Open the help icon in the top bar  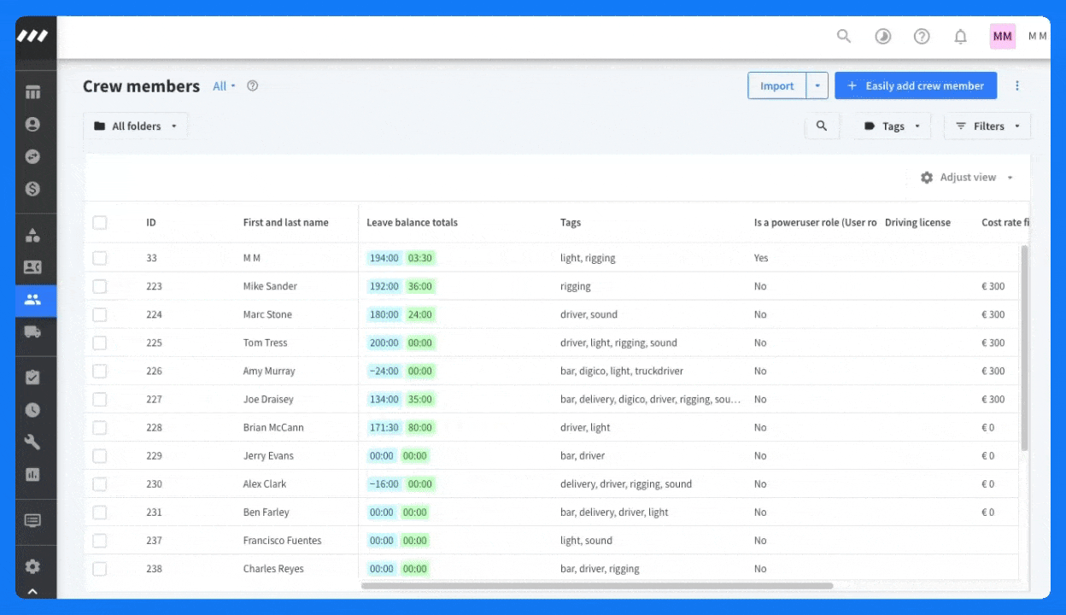(922, 36)
